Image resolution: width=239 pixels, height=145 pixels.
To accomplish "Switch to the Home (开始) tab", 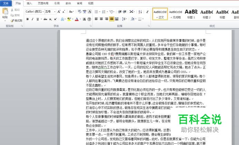I will click(18, 3).
